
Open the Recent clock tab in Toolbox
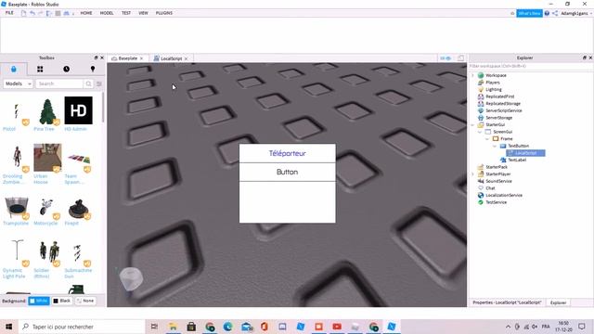click(x=66, y=69)
